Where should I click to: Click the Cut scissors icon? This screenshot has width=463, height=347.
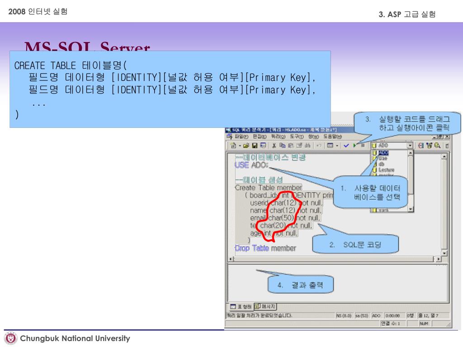tap(274, 145)
